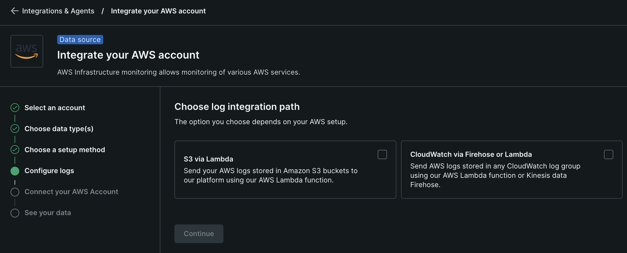Click the empty circle beside See your data
Viewport: 627px width, 253px height.
(15, 213)
